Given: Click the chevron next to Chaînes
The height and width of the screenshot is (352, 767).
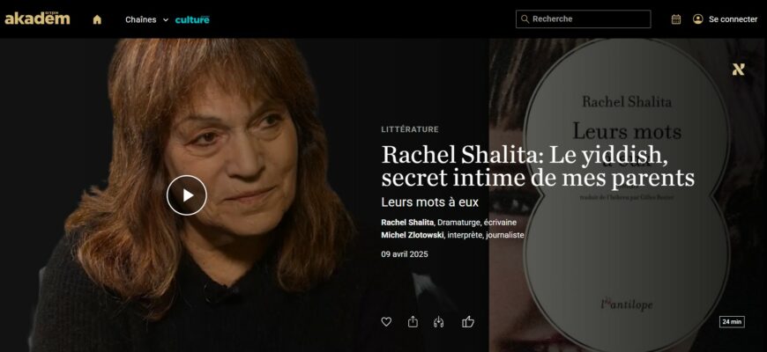Looking at the screenshot, I should [x=166, y=20].
